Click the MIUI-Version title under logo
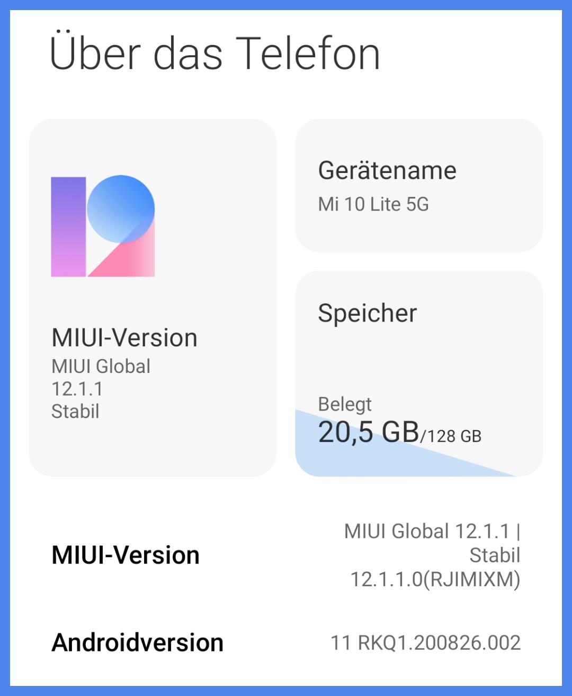 [124, 338]
